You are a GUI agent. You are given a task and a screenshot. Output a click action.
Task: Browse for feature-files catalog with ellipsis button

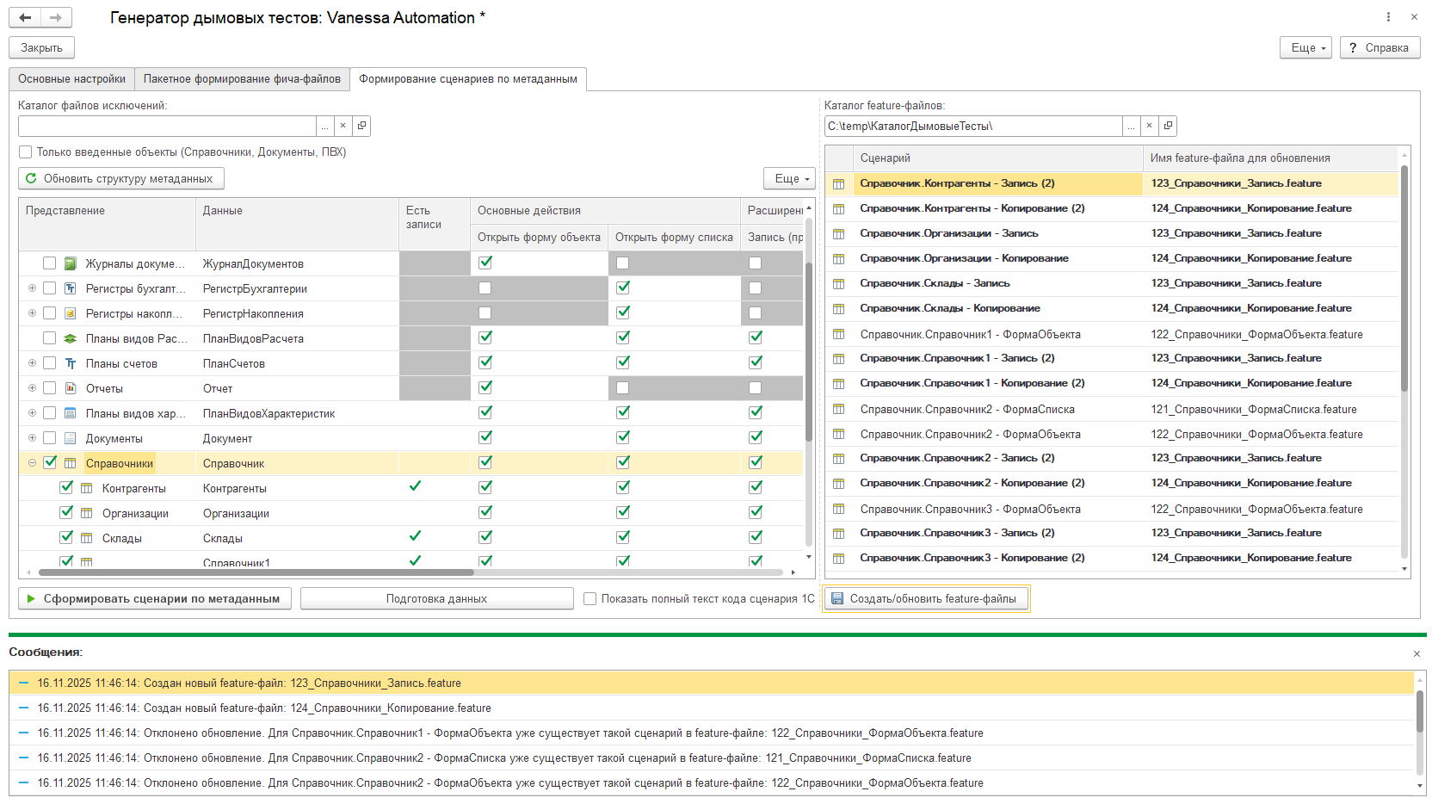(1131, 127)
